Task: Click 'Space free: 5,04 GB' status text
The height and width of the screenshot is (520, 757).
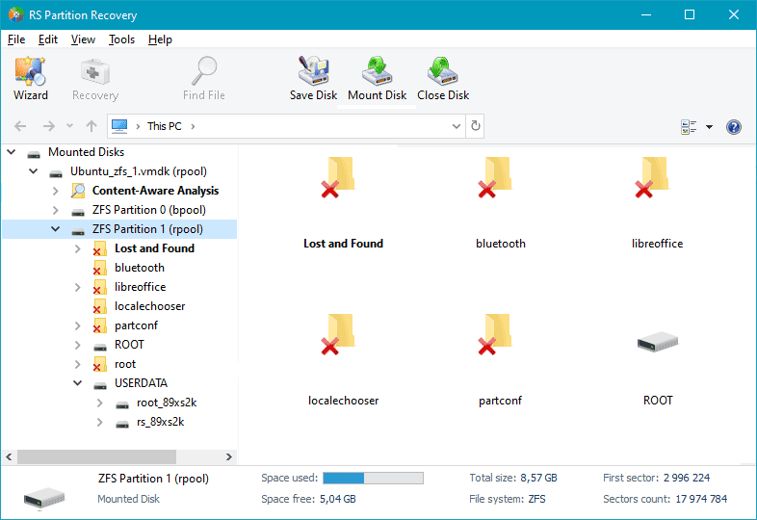Action: pyautogui.click(x=308, y=499)
